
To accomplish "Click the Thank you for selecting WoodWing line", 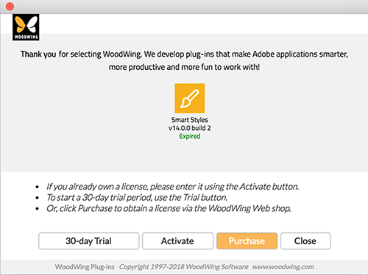I will (184, 54).
